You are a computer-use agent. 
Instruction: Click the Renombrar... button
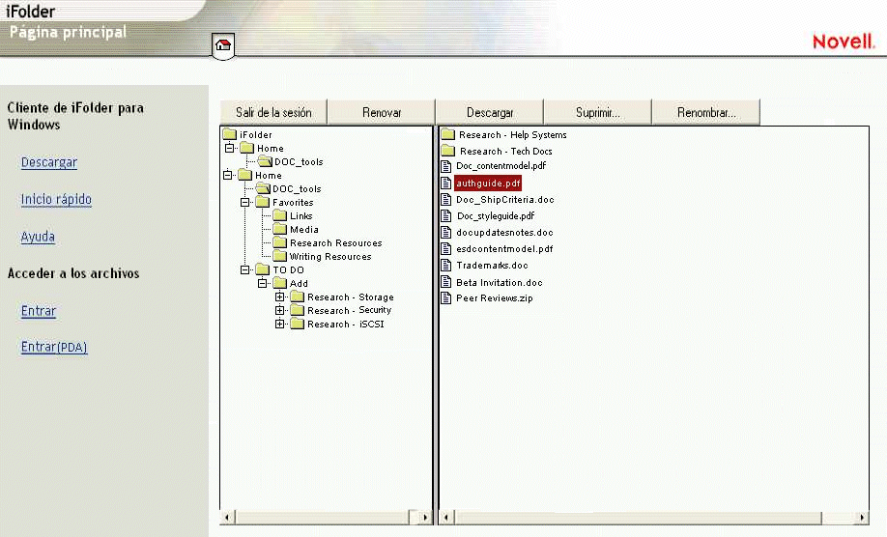(x=706, y=112)
